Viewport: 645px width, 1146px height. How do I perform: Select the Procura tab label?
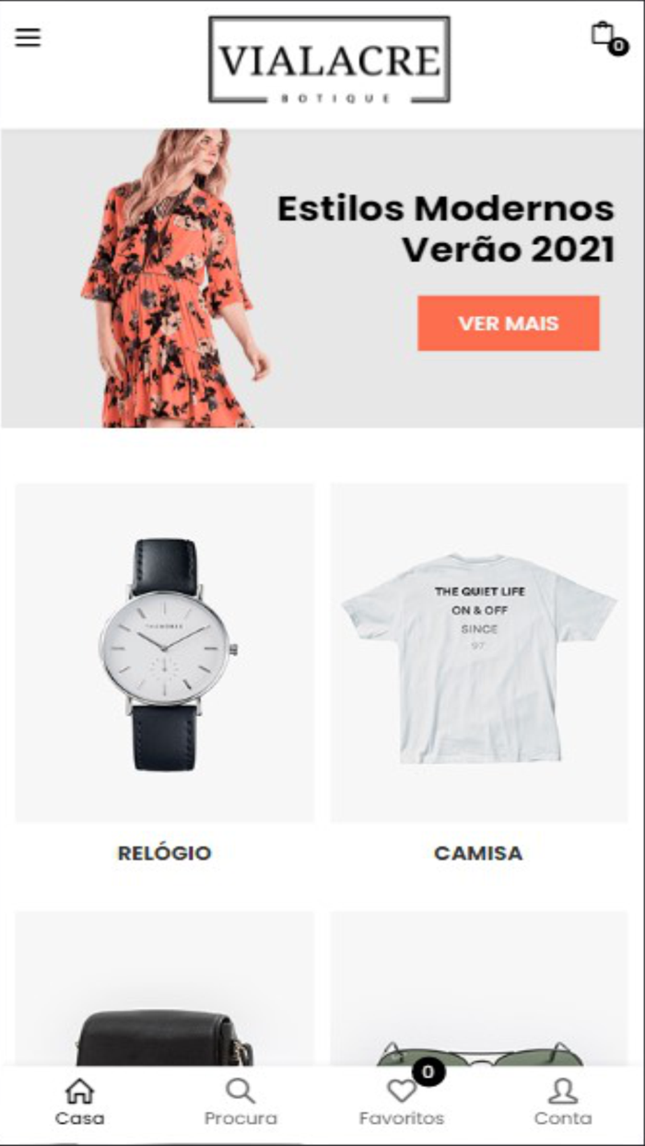click(x=240, y=1118)
